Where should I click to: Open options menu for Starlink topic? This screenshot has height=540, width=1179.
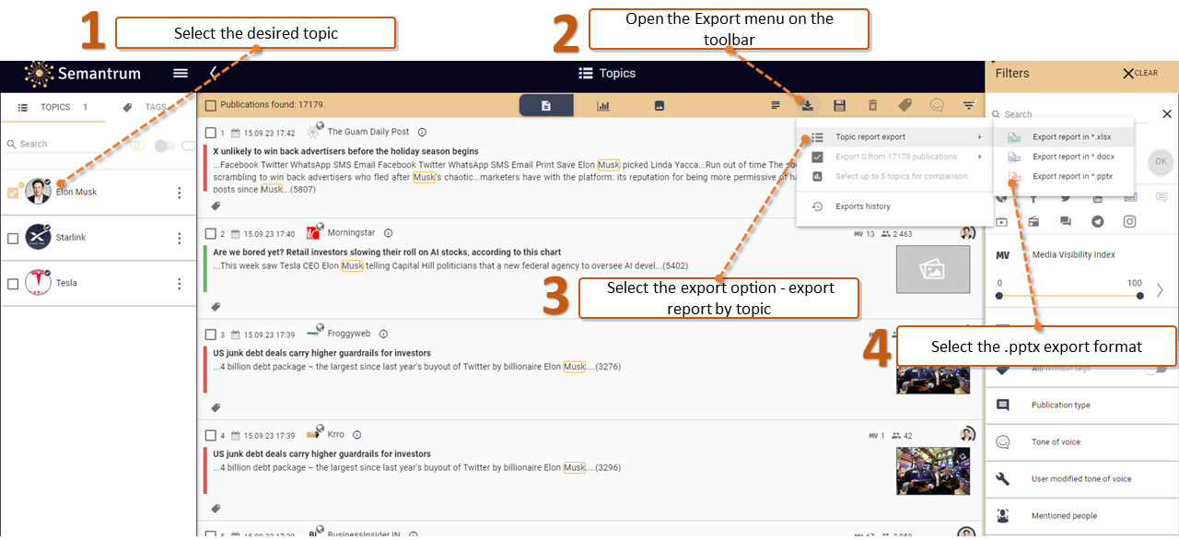click(180, 239)
